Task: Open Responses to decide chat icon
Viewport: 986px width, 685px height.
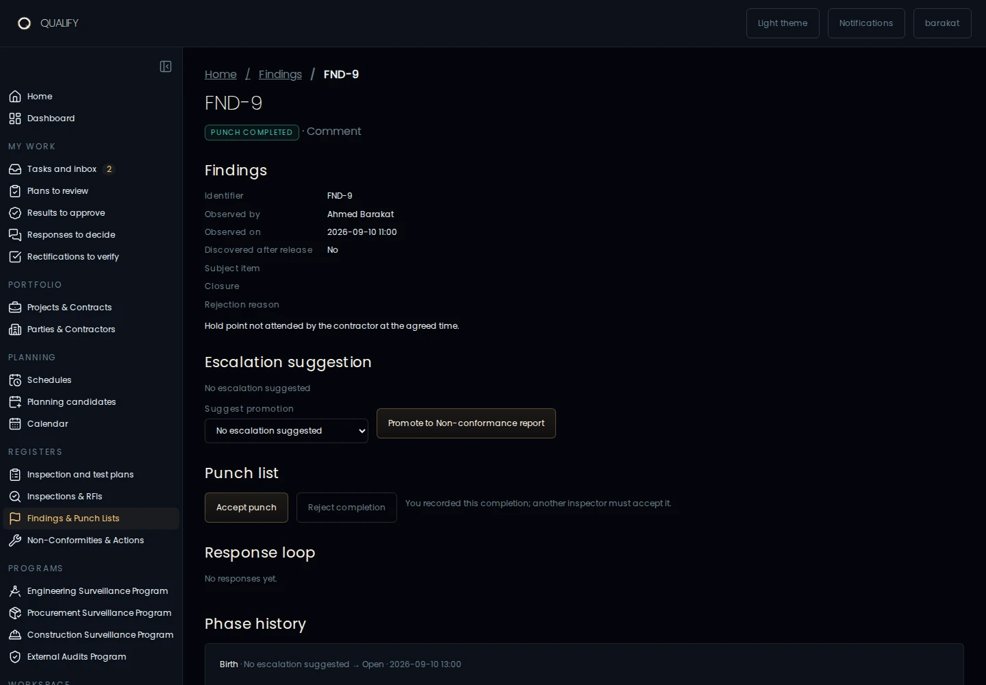Action: coord(15,235)
